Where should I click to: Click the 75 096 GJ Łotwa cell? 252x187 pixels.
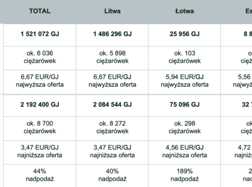[184, 105]
